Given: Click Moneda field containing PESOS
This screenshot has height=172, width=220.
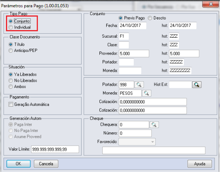Looking at the screenshot, I should pos(130,93).
